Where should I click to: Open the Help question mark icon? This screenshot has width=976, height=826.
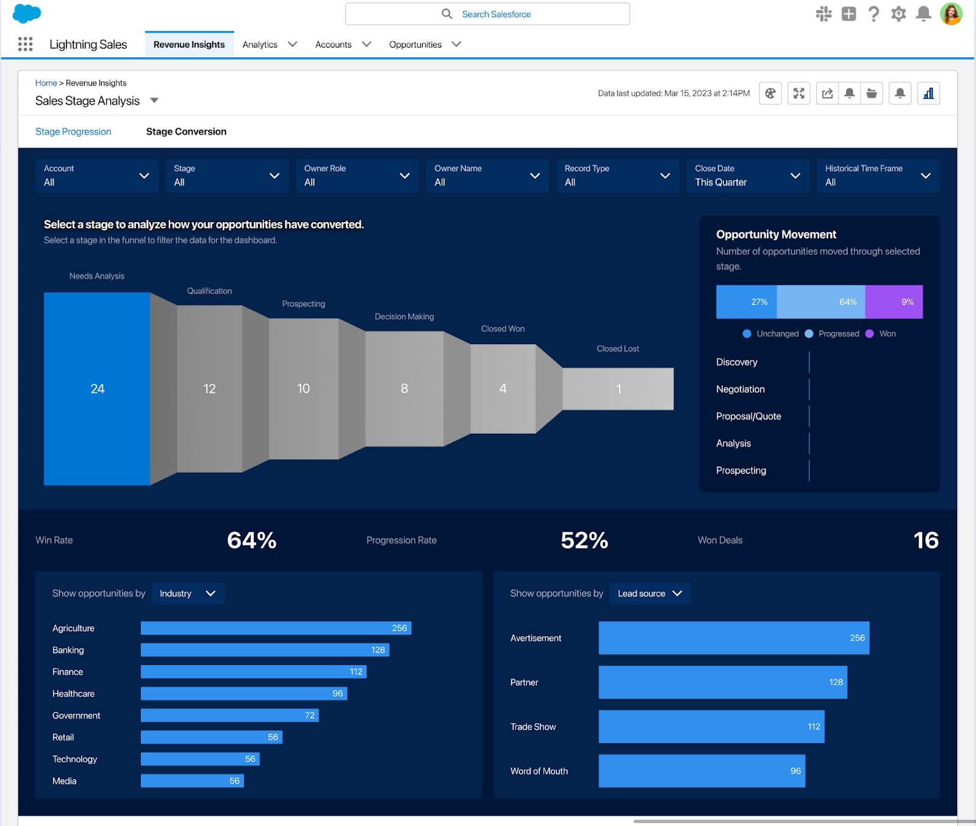pyautogui.click(x=874, y=13)
